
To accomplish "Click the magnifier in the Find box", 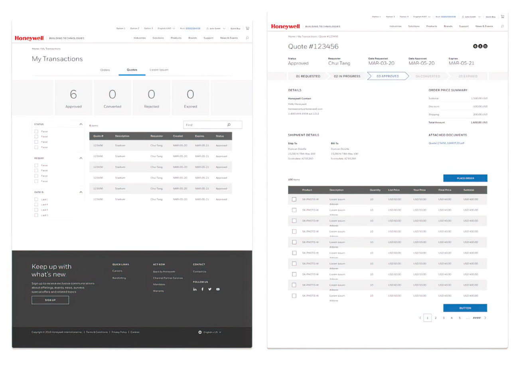I will (229, 125).
